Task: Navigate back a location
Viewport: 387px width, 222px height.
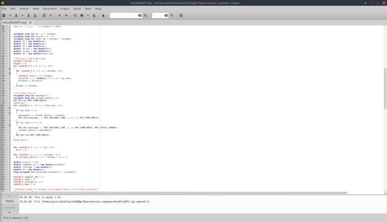Action: pos(60,15)
